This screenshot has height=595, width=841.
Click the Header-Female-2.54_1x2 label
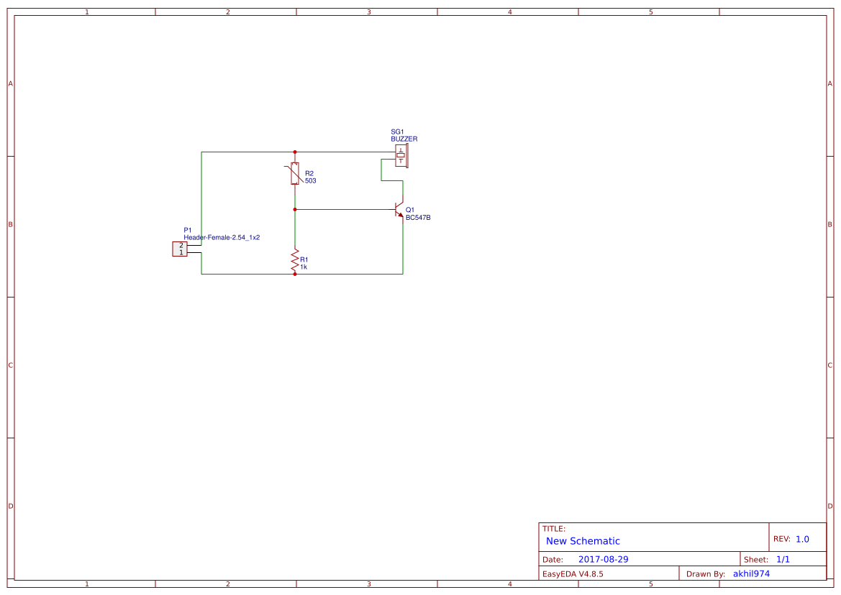pos(222,237)
